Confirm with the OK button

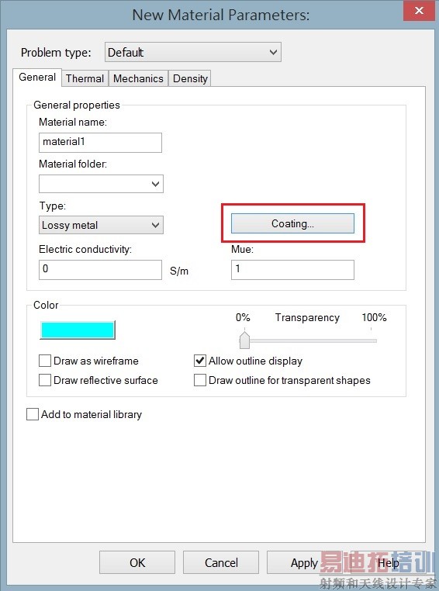point(137,562)
